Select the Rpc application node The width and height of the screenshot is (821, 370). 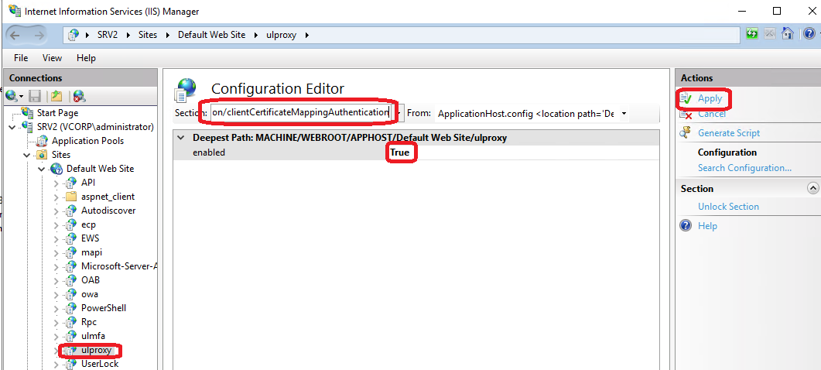coord(89,322)
